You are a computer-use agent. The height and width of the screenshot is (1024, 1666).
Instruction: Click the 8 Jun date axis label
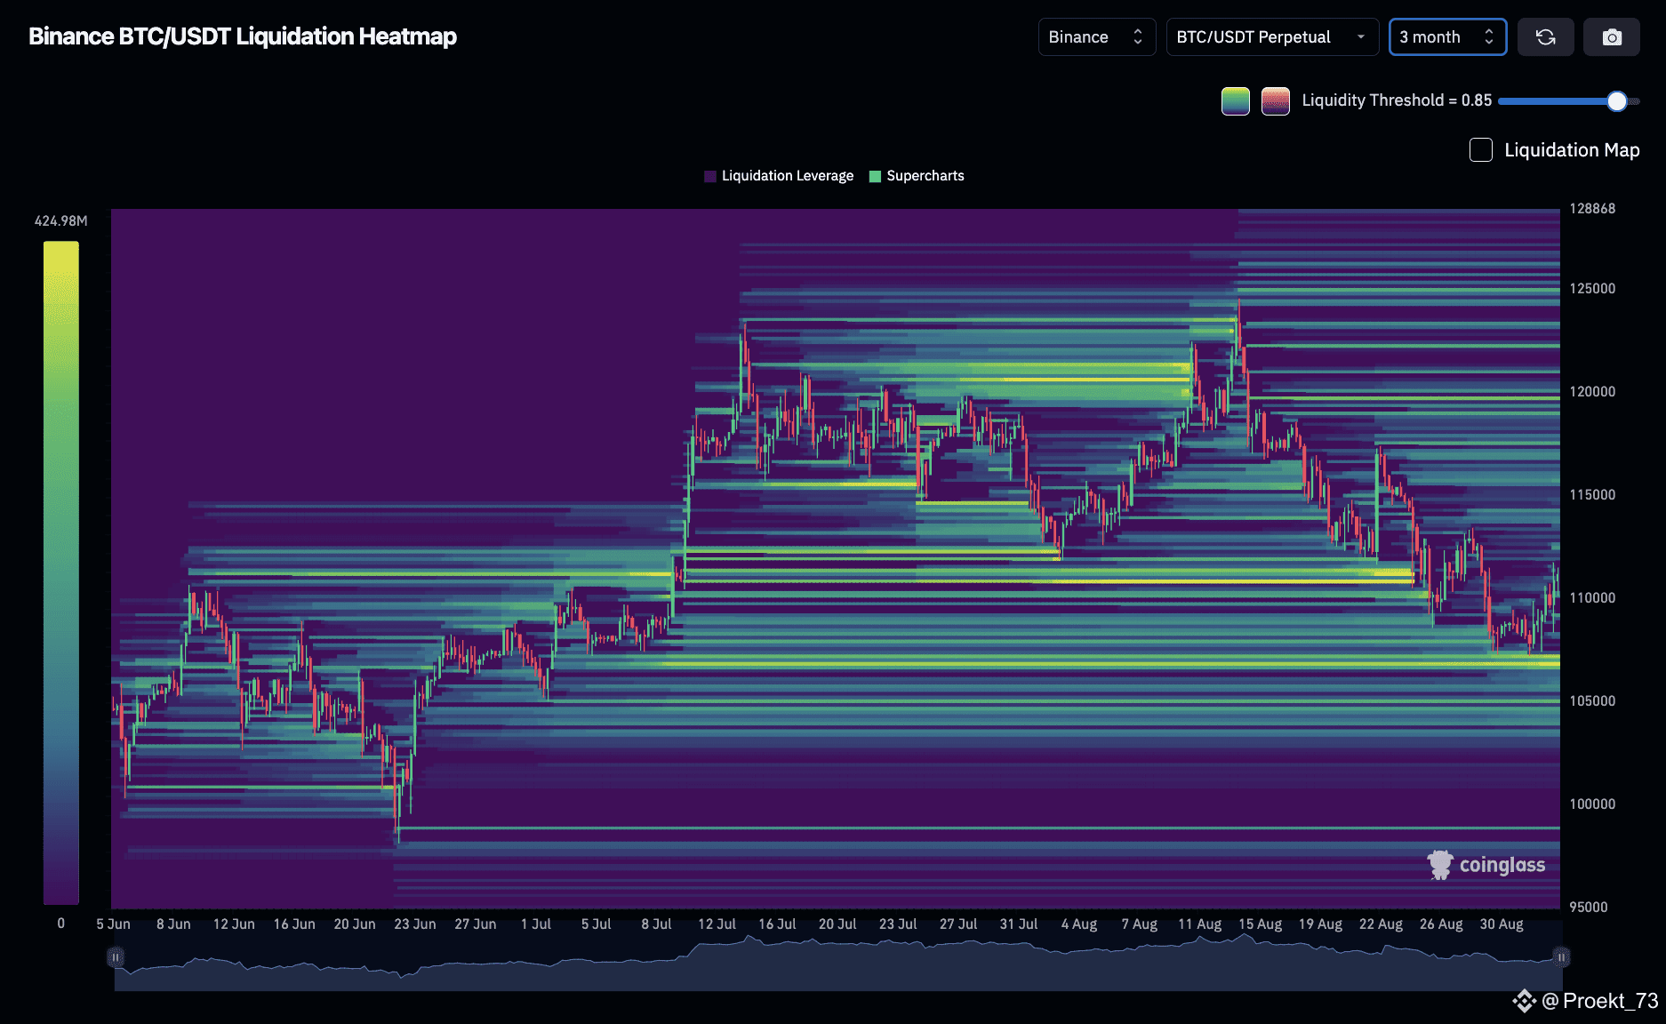(x=173, y=924)
